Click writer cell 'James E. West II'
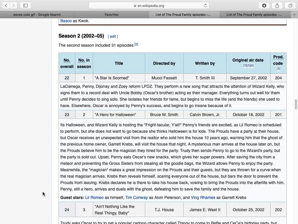Viewport: 298px width, 224px height. click(205, 210)
